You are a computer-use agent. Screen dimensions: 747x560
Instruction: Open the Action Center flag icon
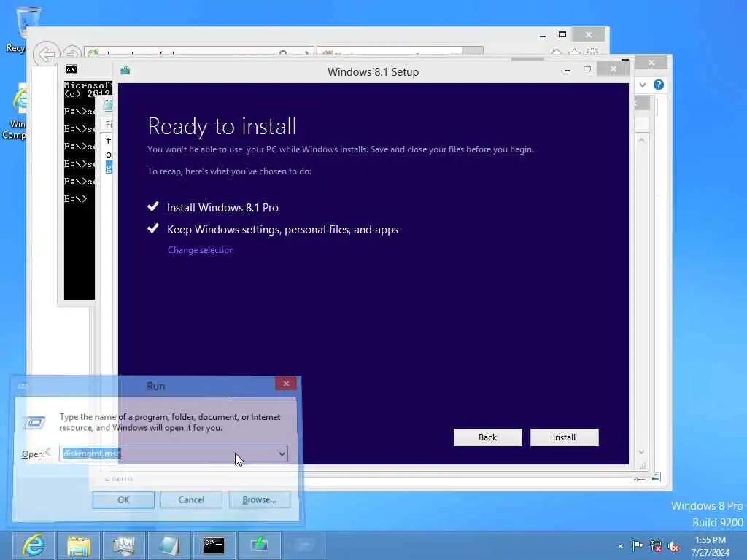[638, 545]
